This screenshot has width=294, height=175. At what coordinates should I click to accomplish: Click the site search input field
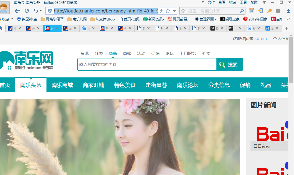147,64
